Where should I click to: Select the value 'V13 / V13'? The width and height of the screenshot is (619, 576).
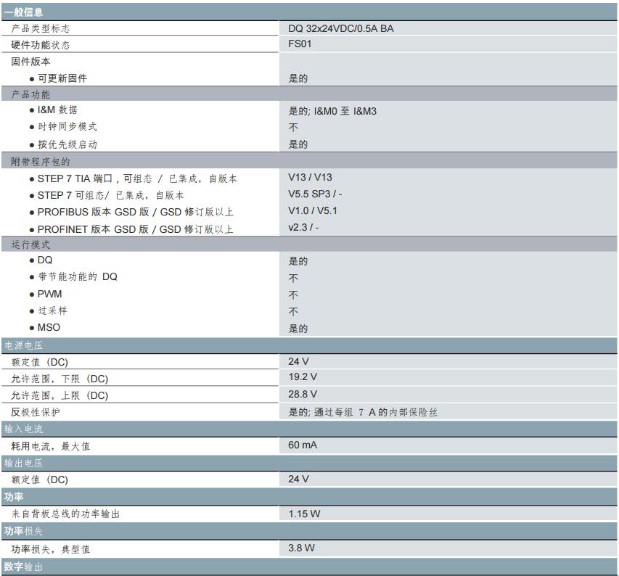pyautogui.click(x=310, y=177)
